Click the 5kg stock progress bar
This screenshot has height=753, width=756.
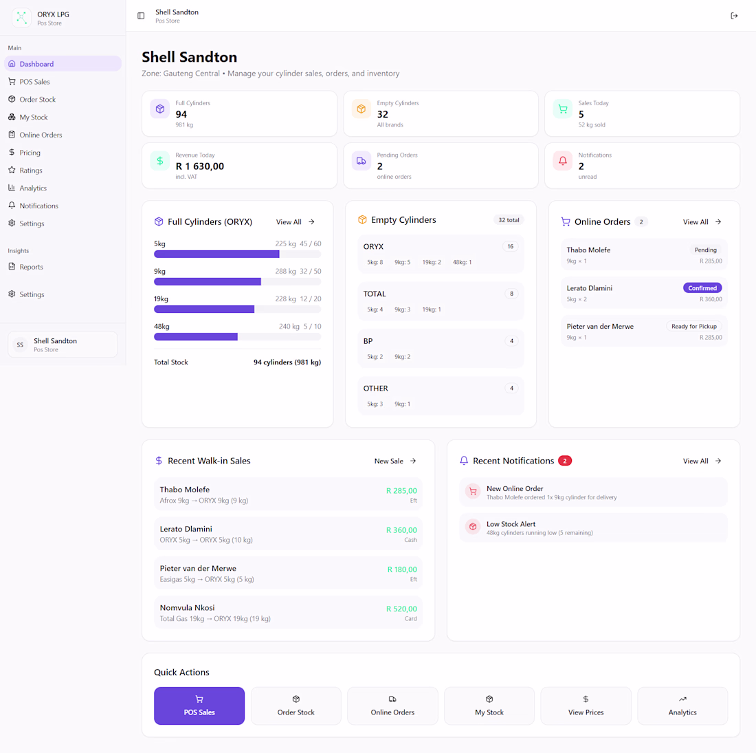[238, 254]
